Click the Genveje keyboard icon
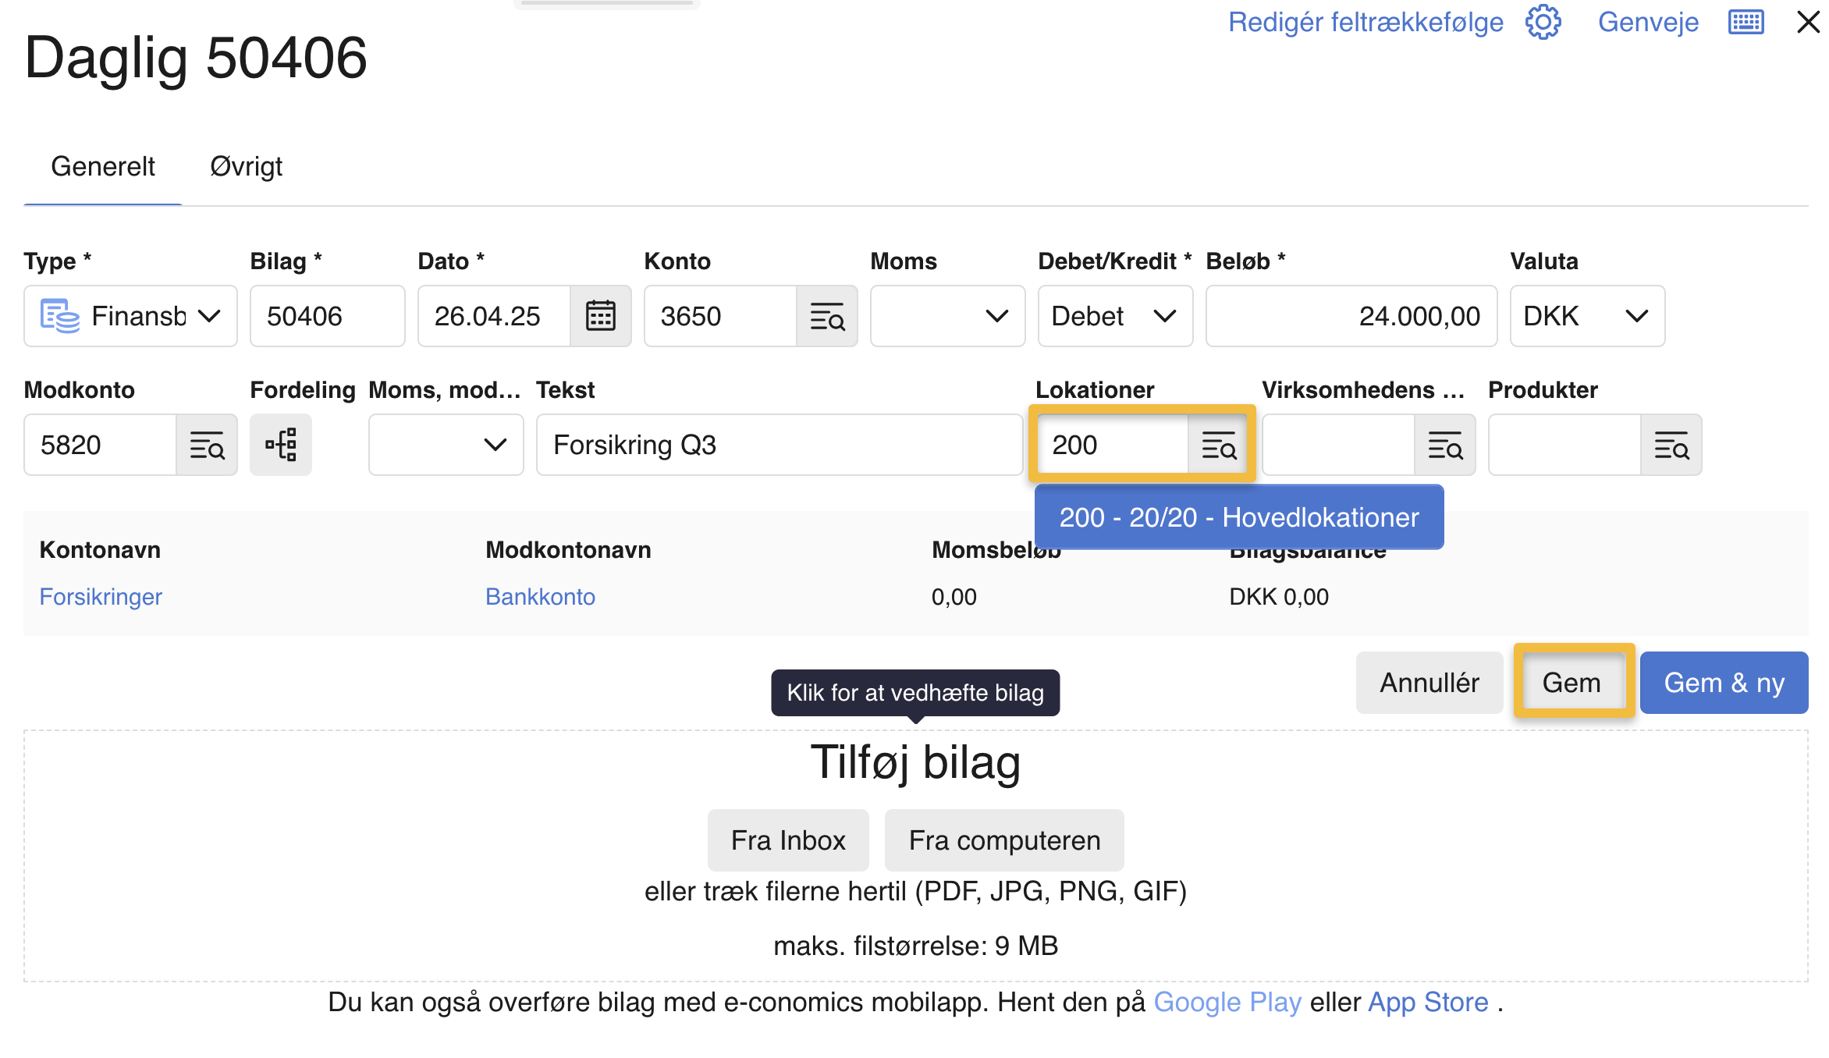 click(x=1746, y=22)
